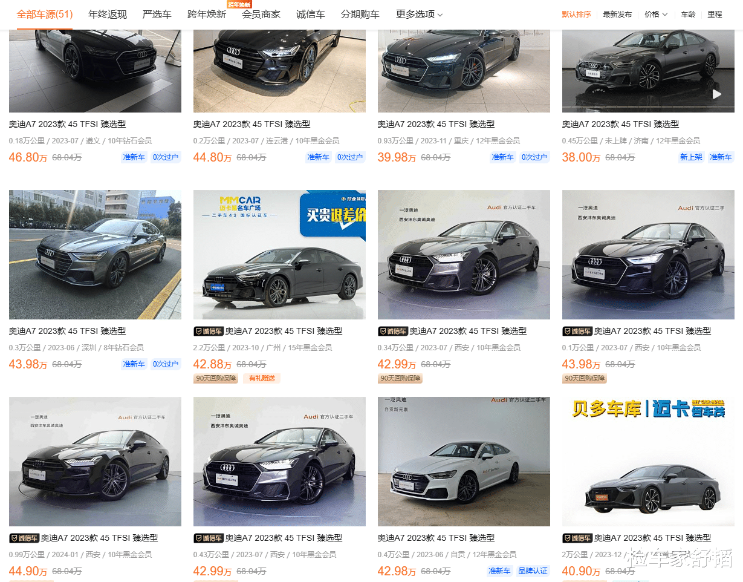Open the 奥迪A7 title of the 深圳 listing

[x=68, y=331]
